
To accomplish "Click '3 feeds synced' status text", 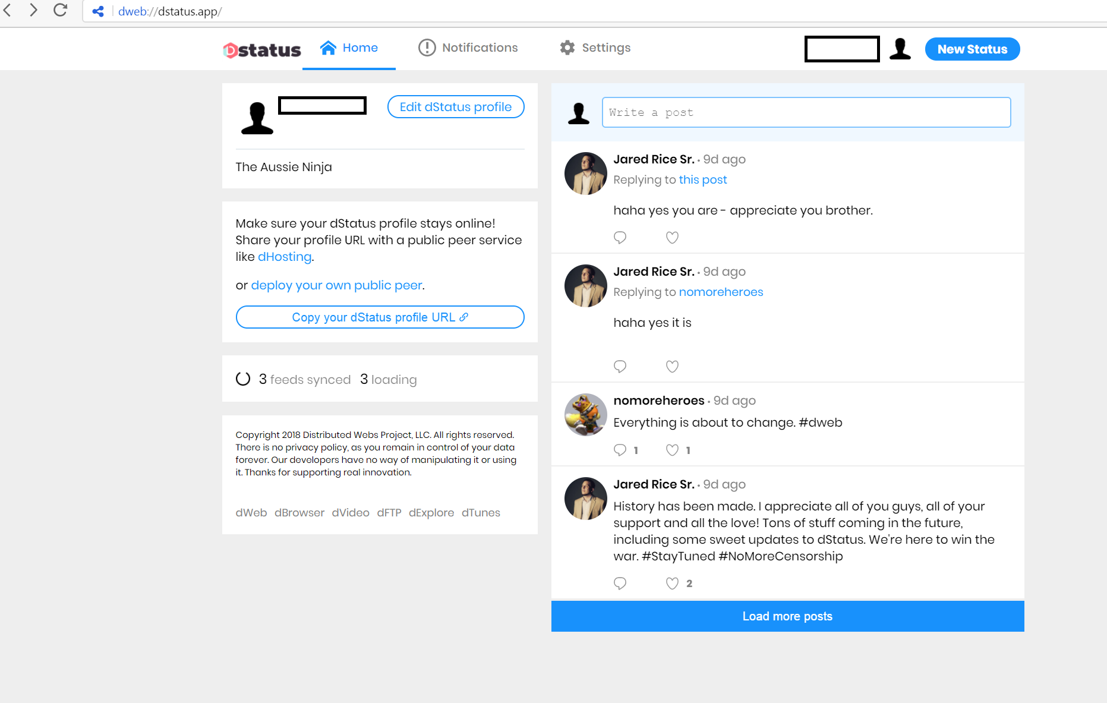I will [305, 379].
